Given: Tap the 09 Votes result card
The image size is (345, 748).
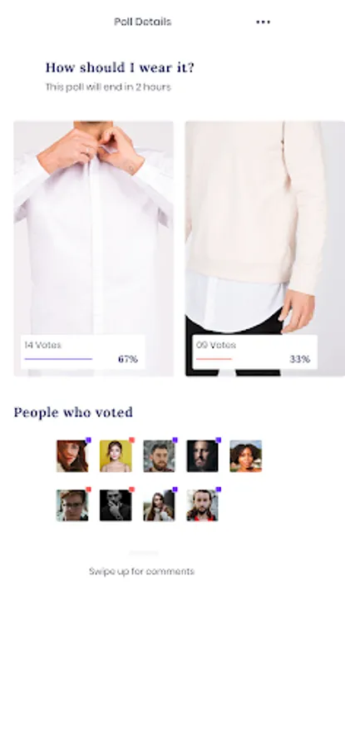Looking at the screenshot, I should (255, 352).
